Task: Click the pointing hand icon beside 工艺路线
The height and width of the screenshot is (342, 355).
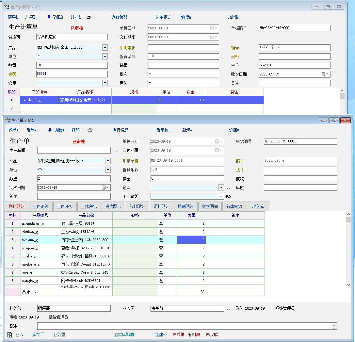Action: click(229, 196)
